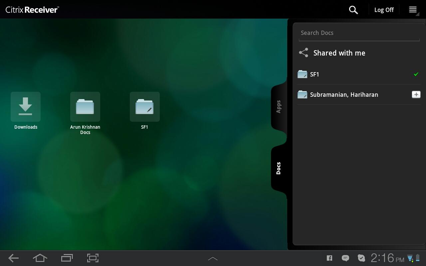Open the clock in the system tray

387,258
